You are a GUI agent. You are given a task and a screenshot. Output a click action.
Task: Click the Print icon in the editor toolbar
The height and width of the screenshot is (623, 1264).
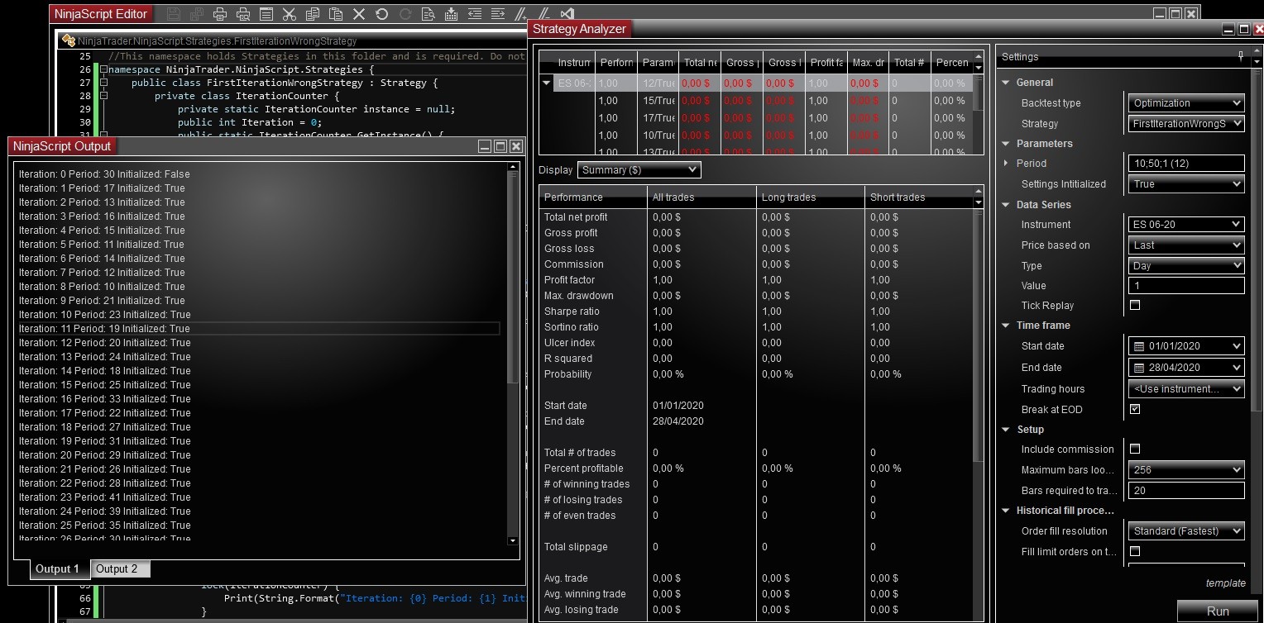(220, 14)
